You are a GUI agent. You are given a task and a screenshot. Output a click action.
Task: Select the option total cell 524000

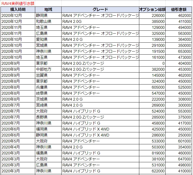(x=152, y=111)
